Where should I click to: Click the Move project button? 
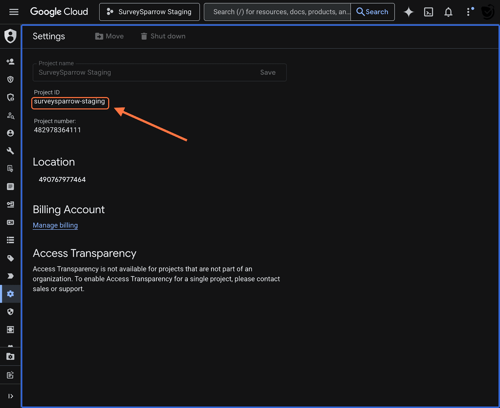(x=109, y=36)
